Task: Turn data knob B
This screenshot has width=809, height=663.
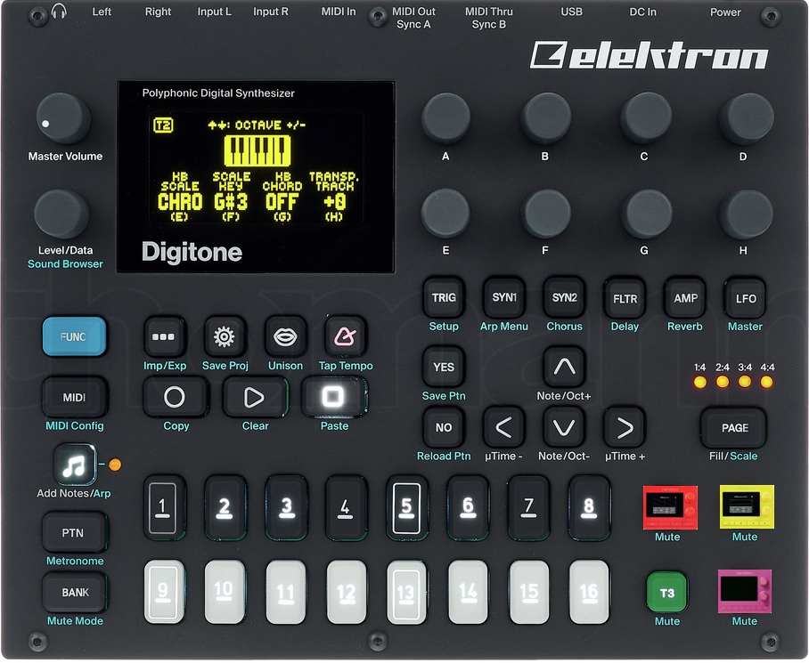Action: [x=545, y=118]
